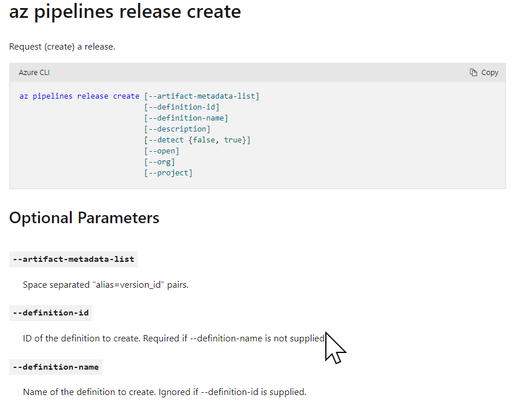
Task: Click the Copy icon on the code block
Action: coord(472,72)
